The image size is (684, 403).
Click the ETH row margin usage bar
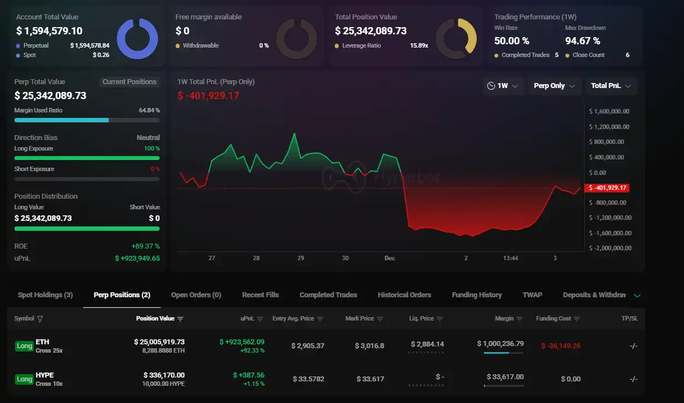pyautogui.click(x=503, y=353)
